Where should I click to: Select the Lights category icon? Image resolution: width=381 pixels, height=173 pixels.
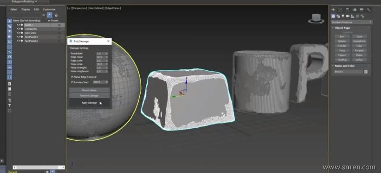[x=343, y=16]
